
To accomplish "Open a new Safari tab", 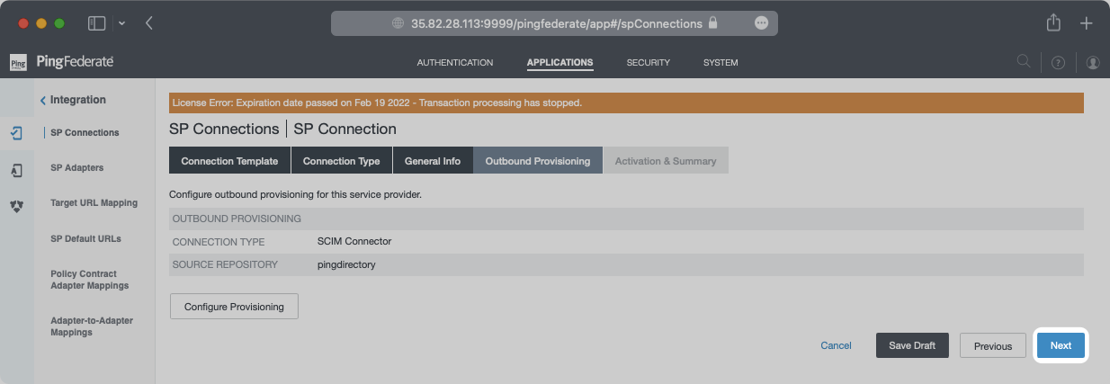I will (x=1087, y=23).
